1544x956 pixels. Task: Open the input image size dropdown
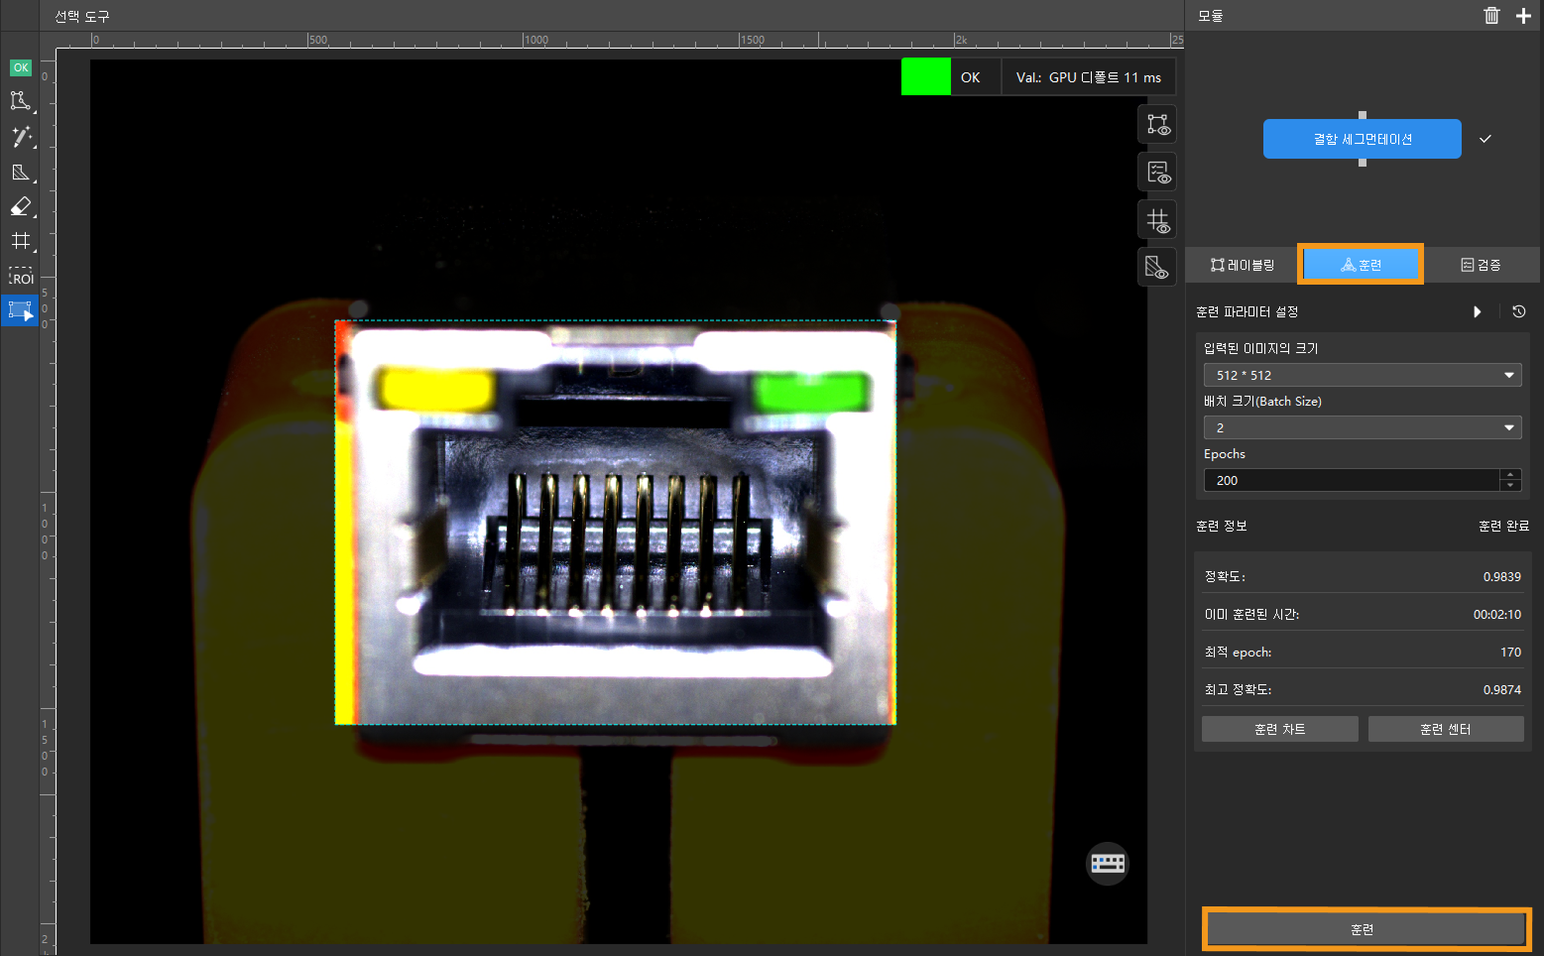tap(1362, 375)
